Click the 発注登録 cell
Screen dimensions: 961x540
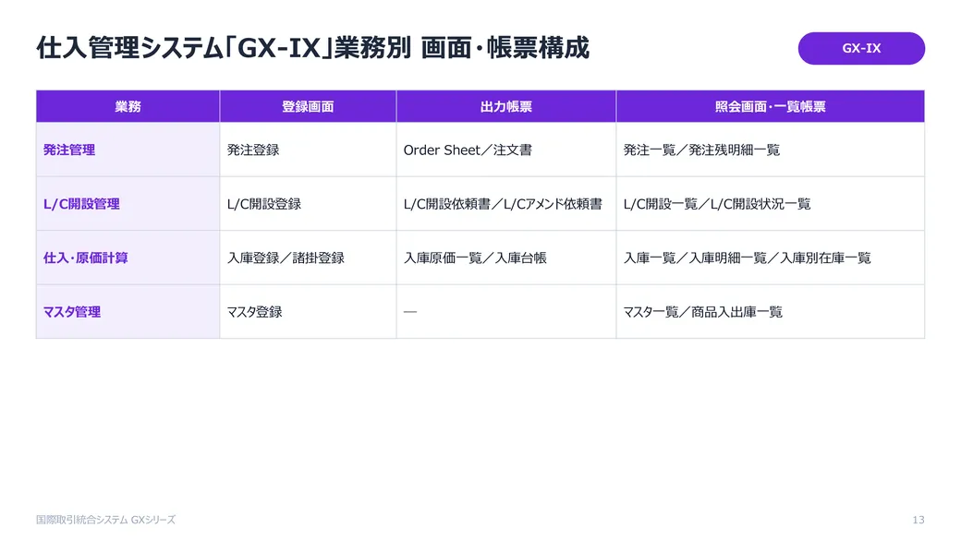tap(308, 150)
